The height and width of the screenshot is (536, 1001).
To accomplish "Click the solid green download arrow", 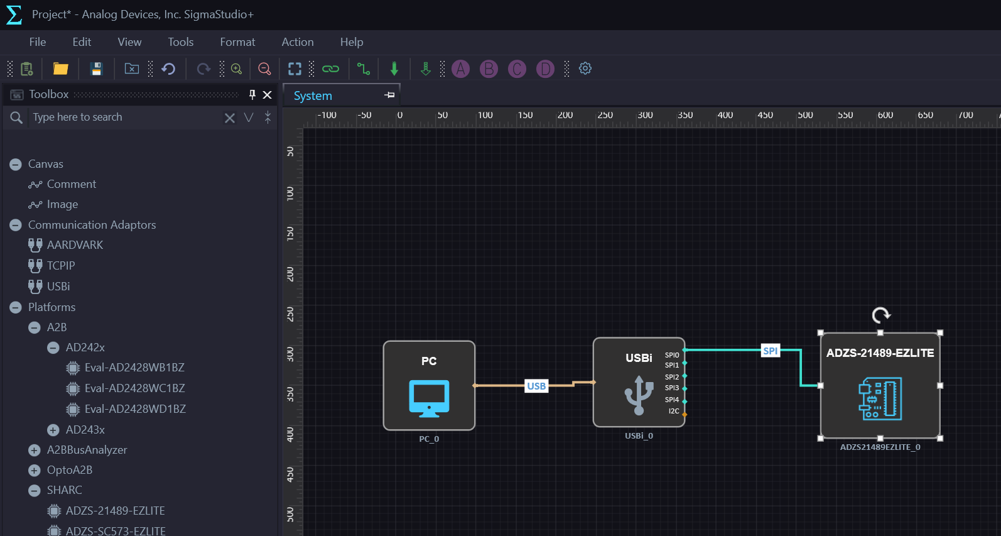I will [394, 68].
